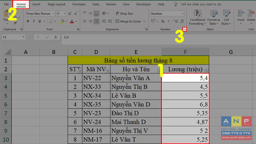Toggle Underline formatting

pyautogui.click(x=39, y=21)
